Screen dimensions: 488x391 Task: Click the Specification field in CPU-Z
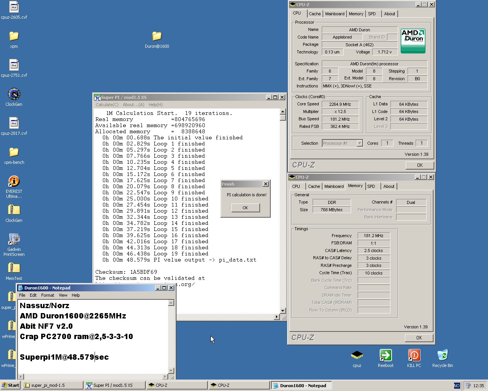(374, 64)
